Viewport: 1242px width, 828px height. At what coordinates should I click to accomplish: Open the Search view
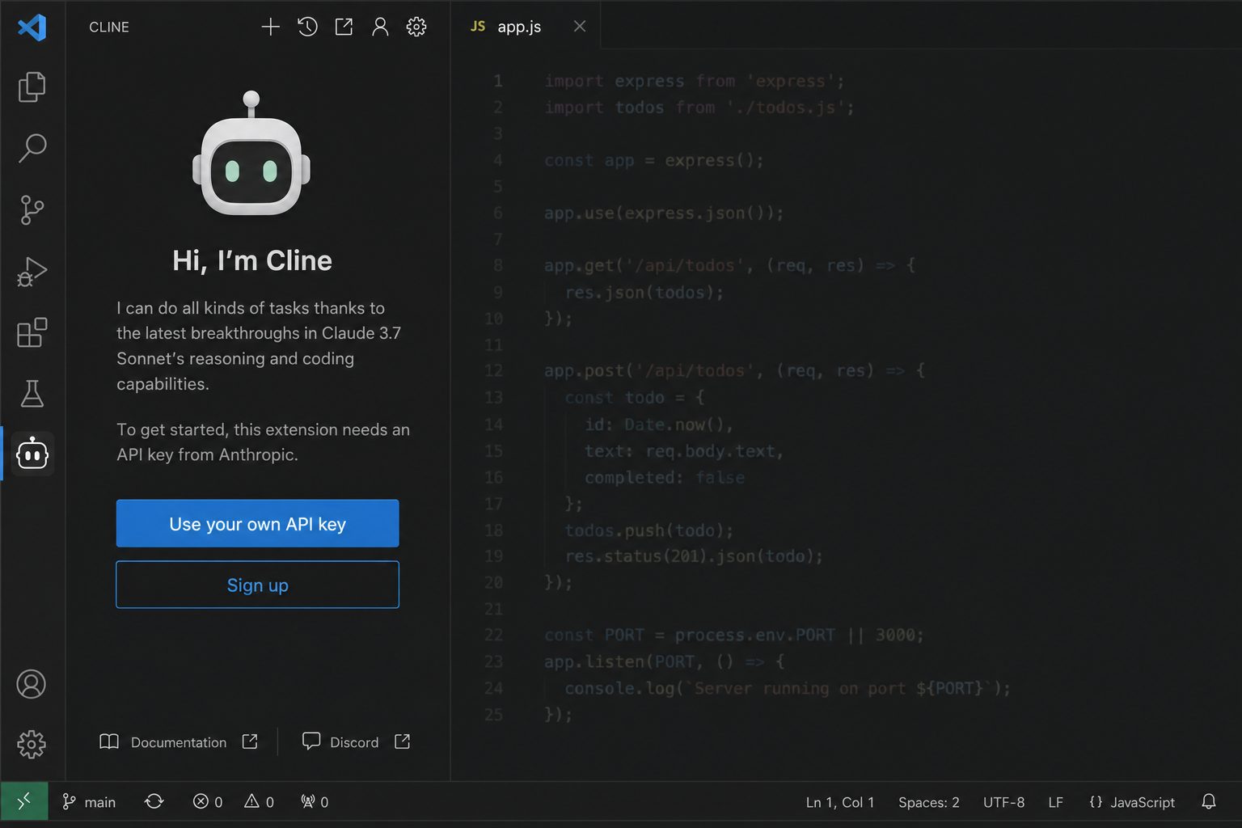(x=32, y=148)
